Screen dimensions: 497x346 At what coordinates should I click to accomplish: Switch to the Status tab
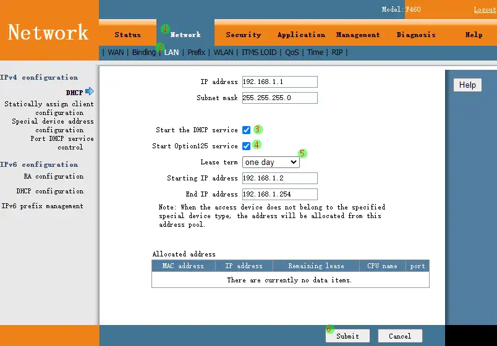tap(127, 35)
